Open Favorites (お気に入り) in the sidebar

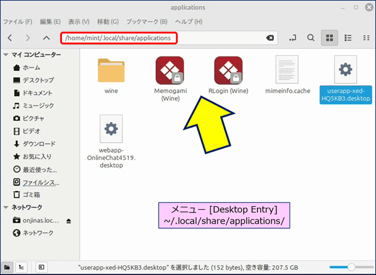[x=33, y=157]
